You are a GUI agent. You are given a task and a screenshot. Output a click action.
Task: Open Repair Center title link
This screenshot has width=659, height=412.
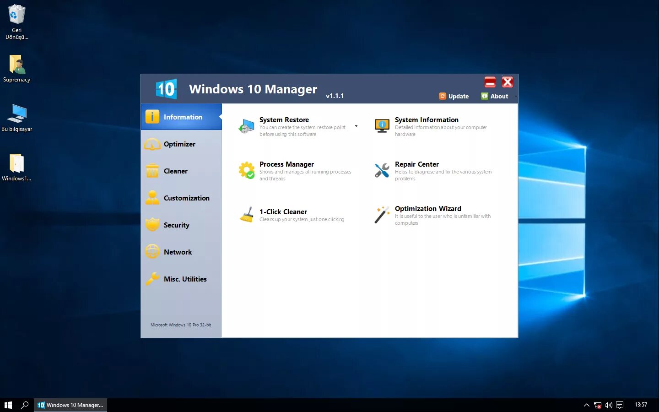[417, 164]
